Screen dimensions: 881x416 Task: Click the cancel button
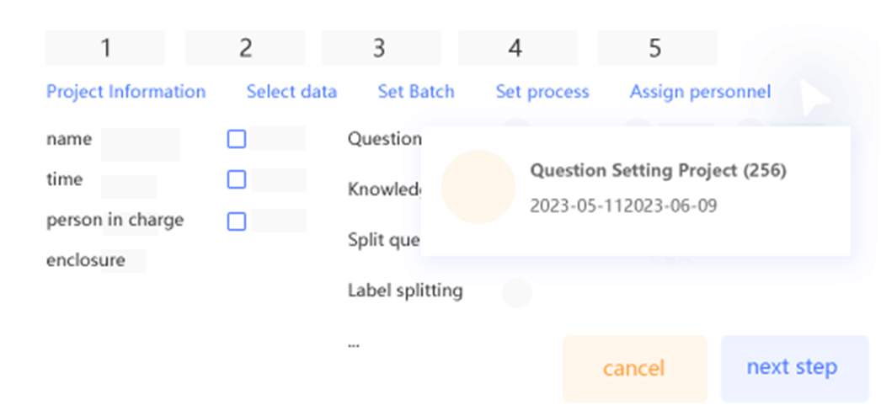point(634,369)
